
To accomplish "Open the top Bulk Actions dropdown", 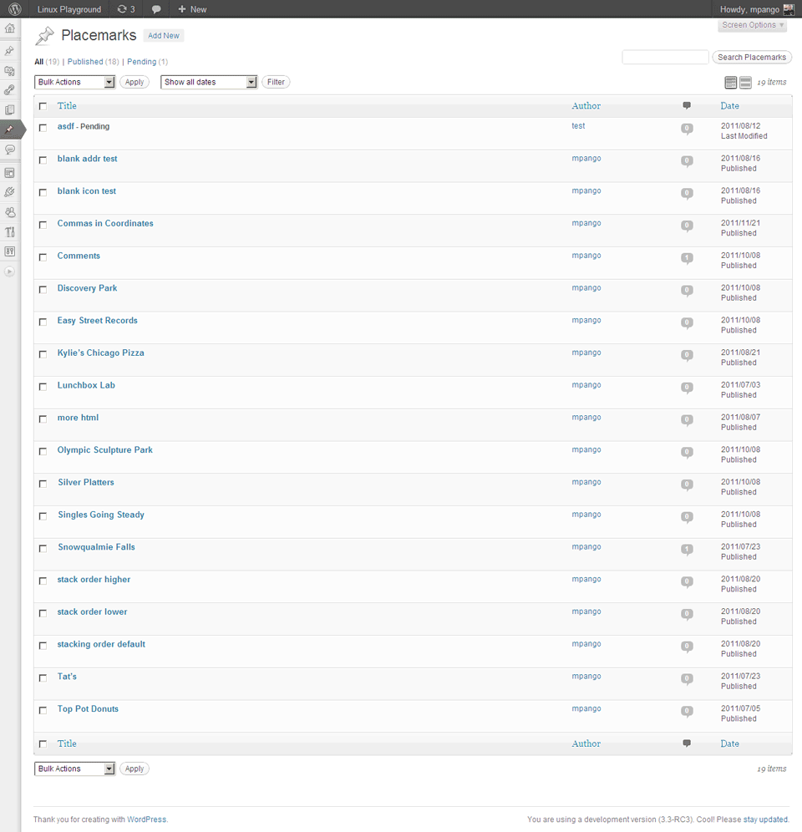I will pyautogui.click(x=75, y=82).
